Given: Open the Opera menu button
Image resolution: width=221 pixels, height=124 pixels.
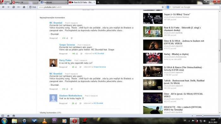Looking at the screenshot, I should 5,2.
